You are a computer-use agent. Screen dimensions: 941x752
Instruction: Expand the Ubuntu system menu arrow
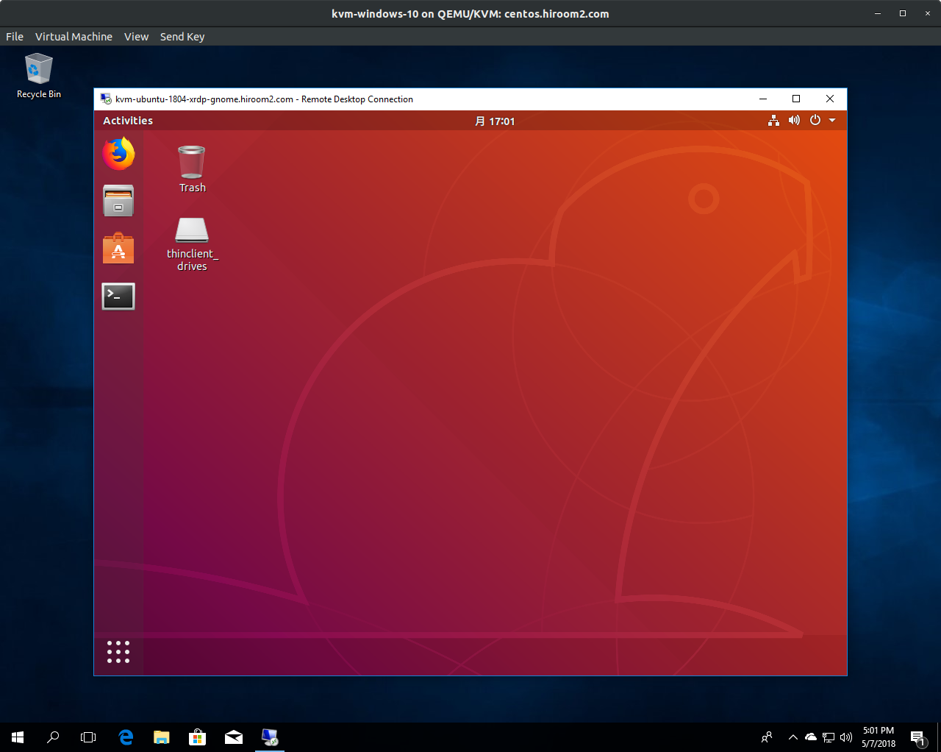832,121
